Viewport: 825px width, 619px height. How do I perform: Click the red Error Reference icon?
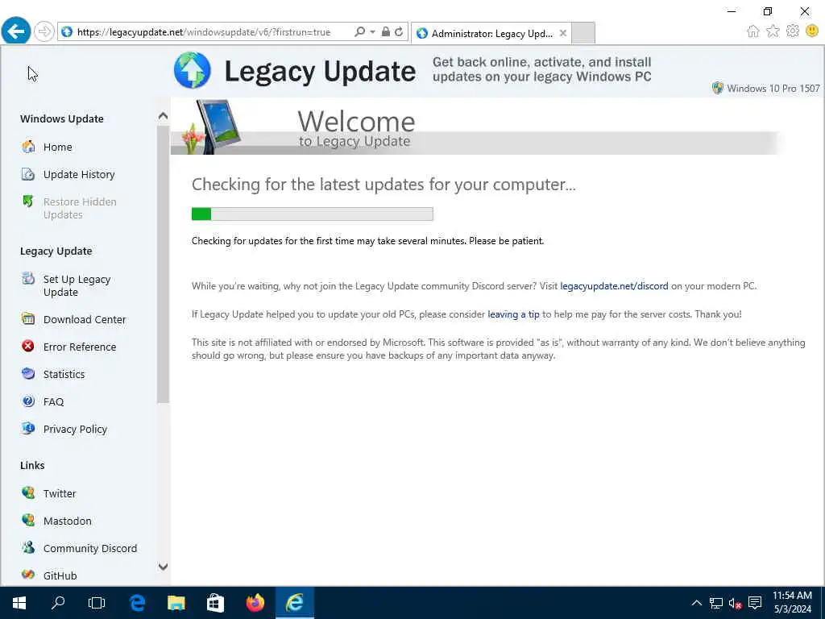(28, 347)
